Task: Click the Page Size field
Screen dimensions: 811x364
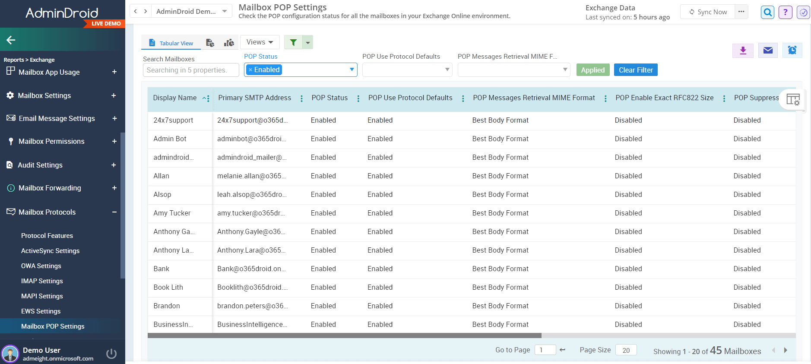Action: click(626, 350)
